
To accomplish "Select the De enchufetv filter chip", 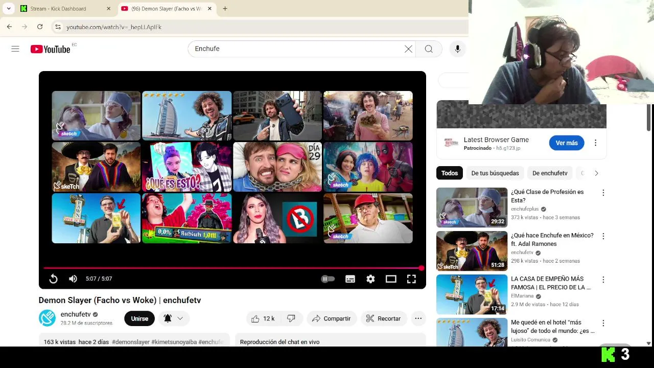I will tap(550, 173).
